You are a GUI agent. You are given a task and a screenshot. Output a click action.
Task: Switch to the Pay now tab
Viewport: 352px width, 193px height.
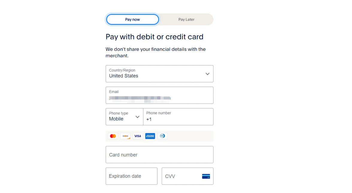click(132, 19)
